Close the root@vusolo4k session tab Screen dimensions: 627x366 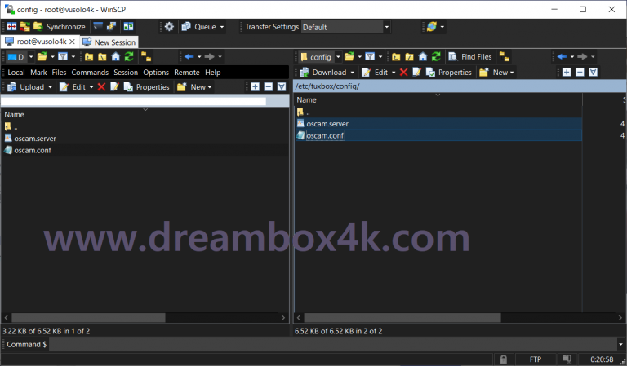click(x=72, y=42)
